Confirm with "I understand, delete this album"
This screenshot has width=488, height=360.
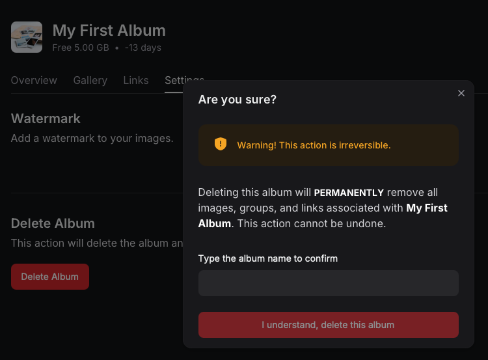(x=329, y=325)
